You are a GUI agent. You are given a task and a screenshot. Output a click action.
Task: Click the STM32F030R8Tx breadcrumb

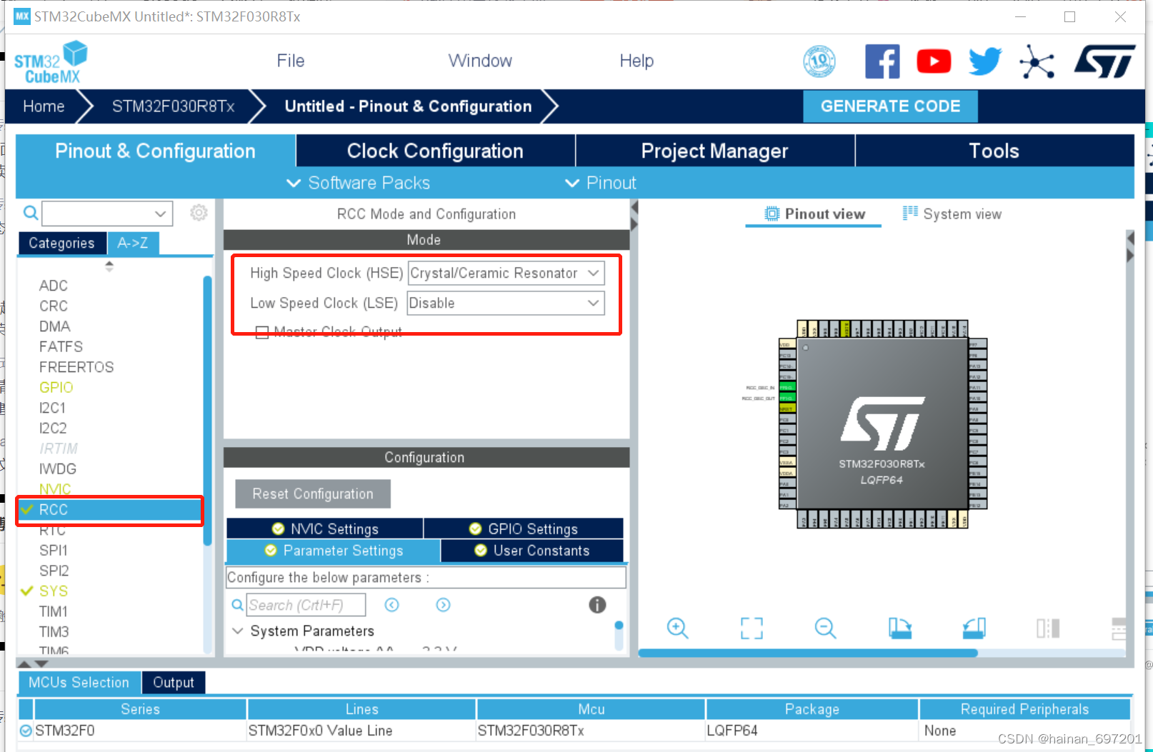pyautogui.click(x=174, y=106)
